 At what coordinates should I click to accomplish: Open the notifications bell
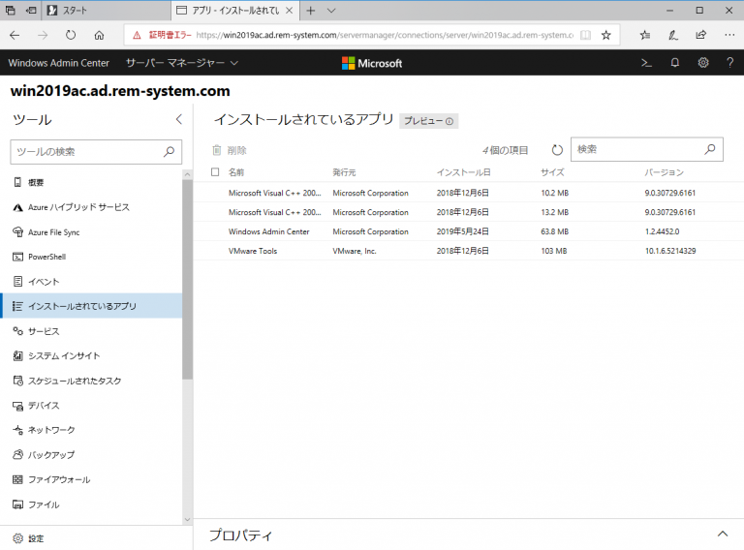(675, 63)
